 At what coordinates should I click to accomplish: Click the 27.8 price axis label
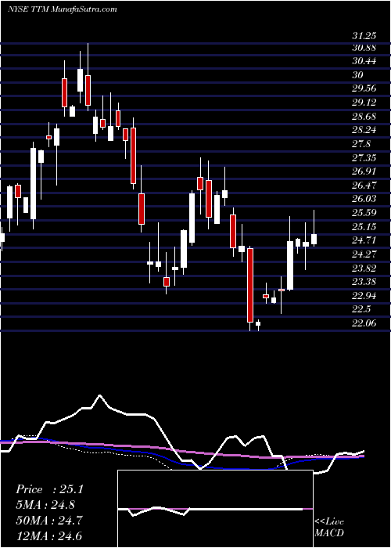(x=361, y=144)
